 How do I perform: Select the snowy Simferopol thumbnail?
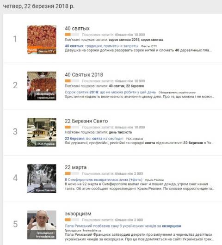pyautogui.click(x=42, y=178)
